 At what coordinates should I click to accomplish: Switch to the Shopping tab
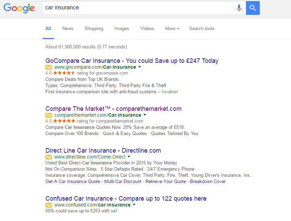coord(94,28)
